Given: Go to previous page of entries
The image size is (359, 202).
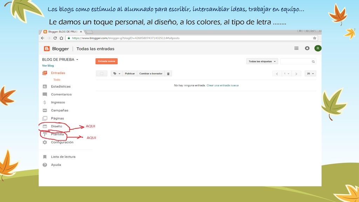Looking at the screenshot, I should [x=277, y=74].
